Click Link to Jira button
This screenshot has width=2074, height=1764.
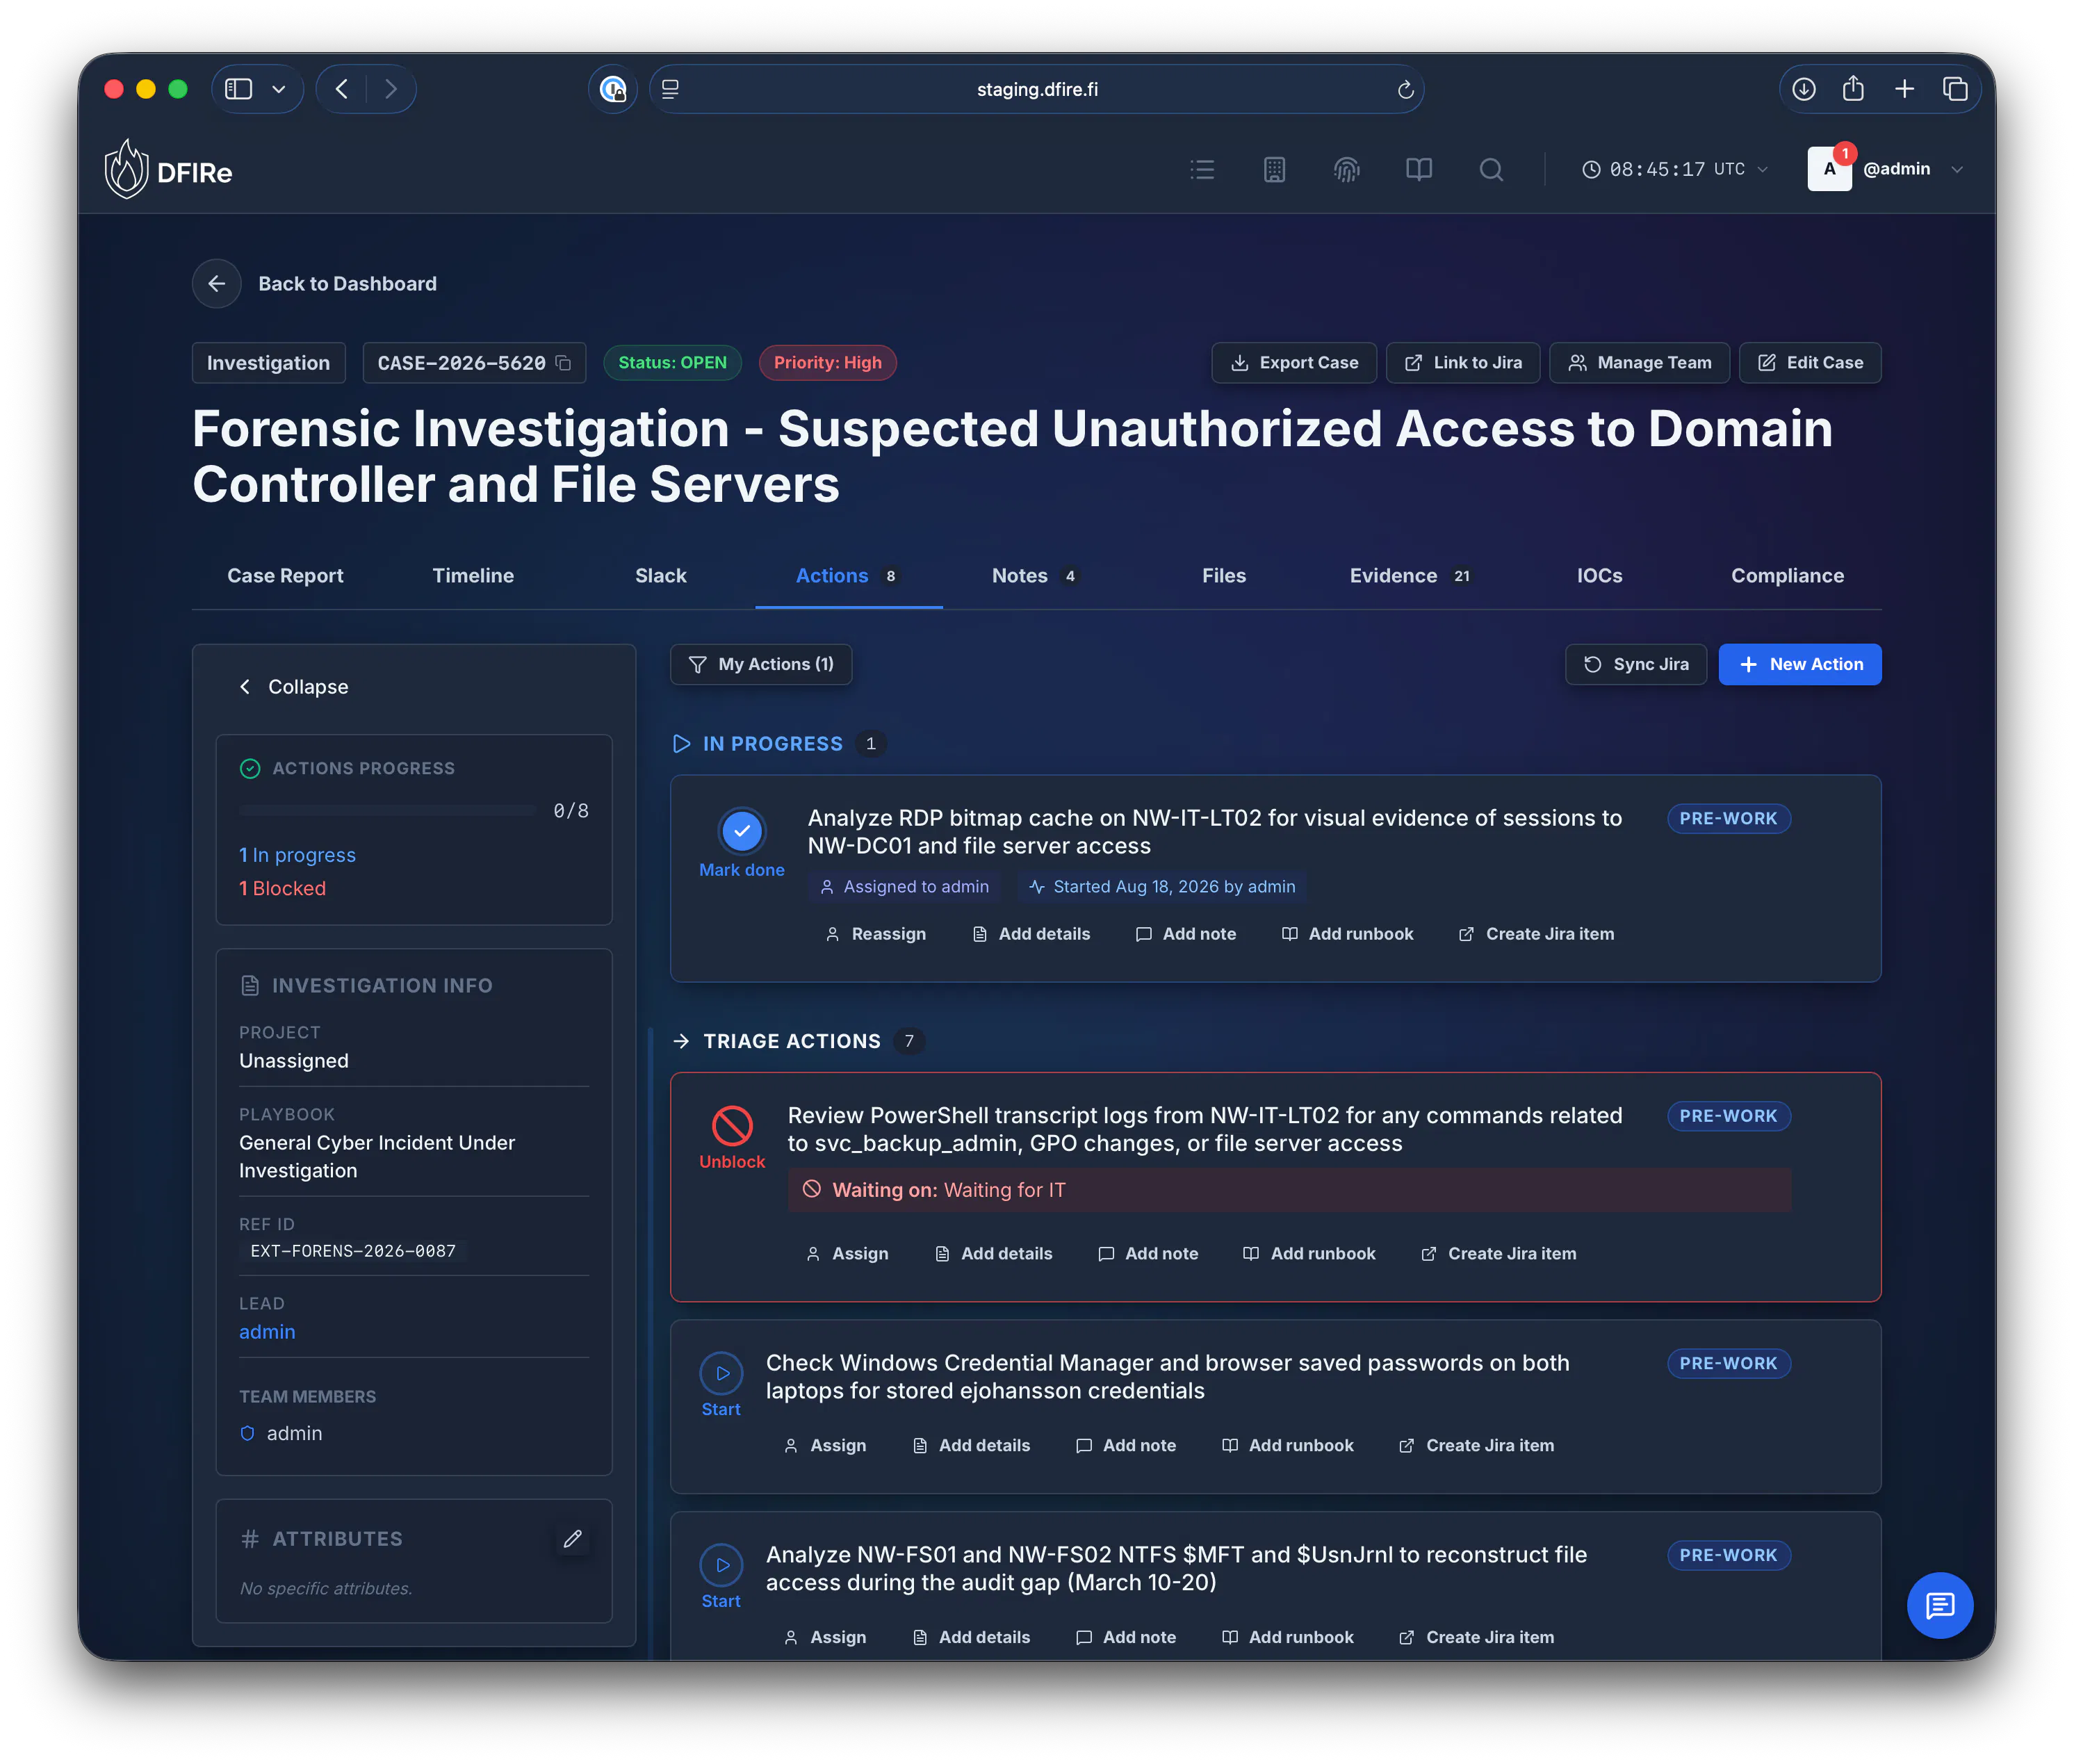click(1463, 363)
